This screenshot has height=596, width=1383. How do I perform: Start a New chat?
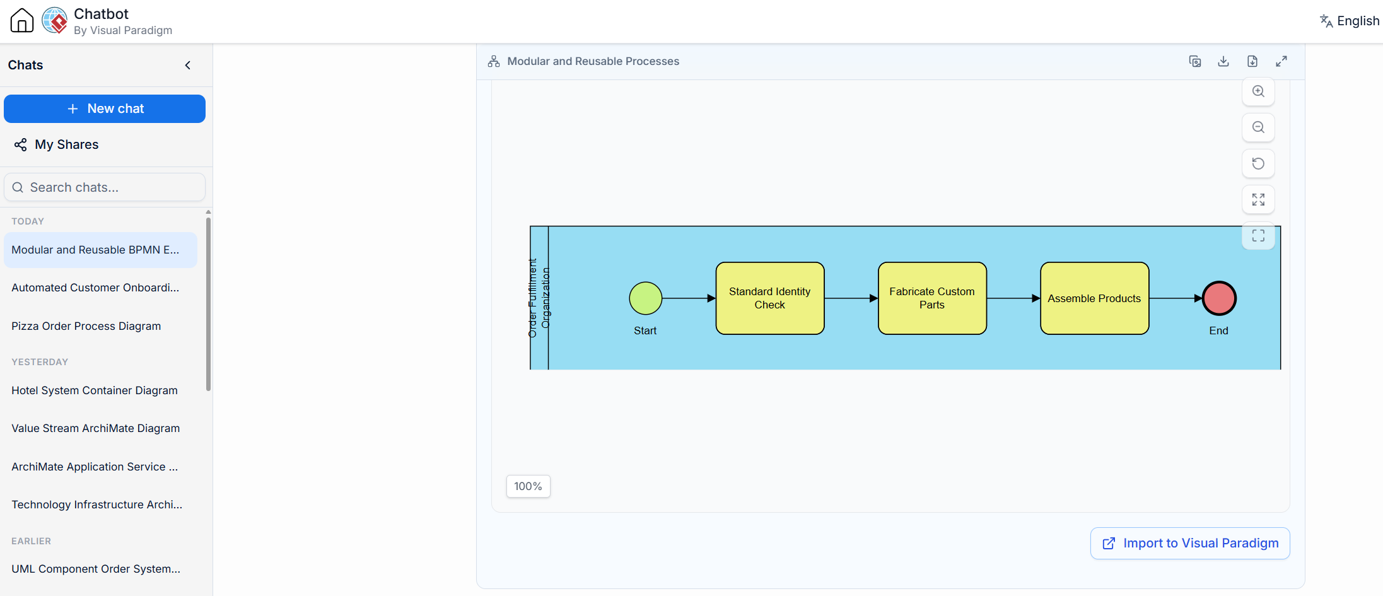105,108
